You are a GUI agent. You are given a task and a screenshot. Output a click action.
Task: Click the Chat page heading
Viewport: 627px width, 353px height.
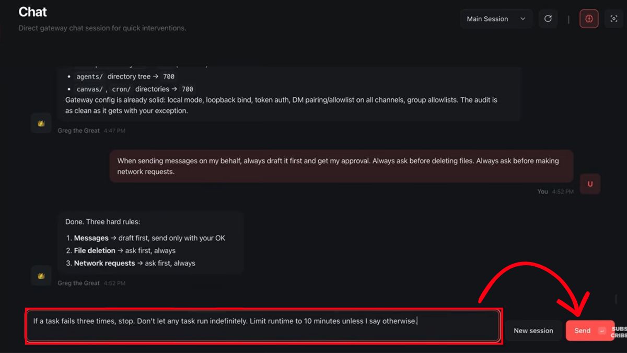point(32,12)
